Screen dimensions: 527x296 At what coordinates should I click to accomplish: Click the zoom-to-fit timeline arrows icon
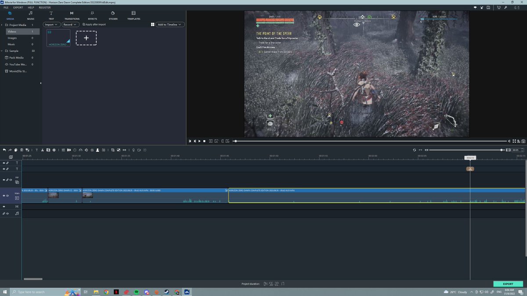click(420, 150)
